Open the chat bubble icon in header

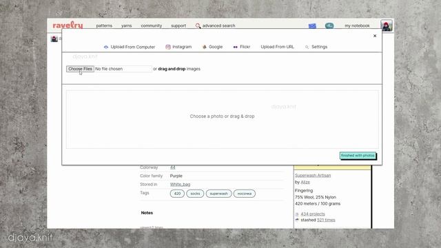329,26
